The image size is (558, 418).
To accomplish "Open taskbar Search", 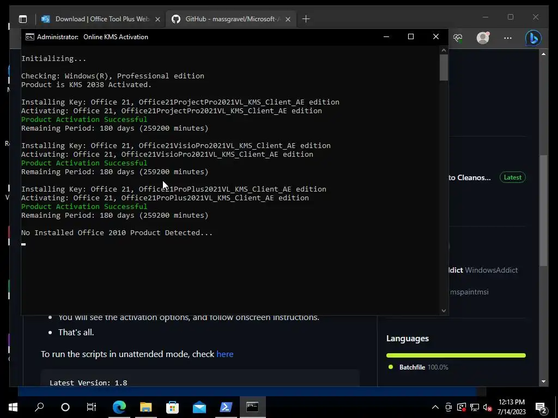I will click(39, 407).
